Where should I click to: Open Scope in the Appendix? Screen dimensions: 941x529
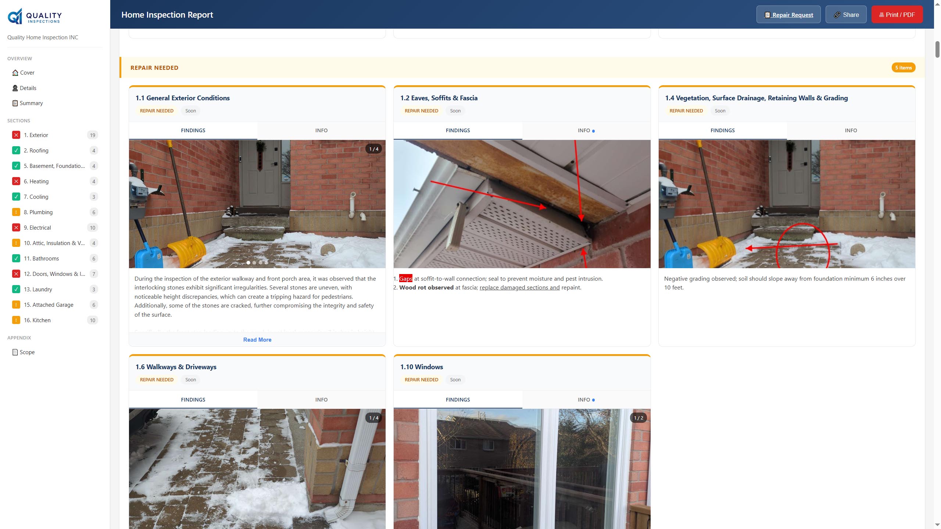(x=27, y=352)
